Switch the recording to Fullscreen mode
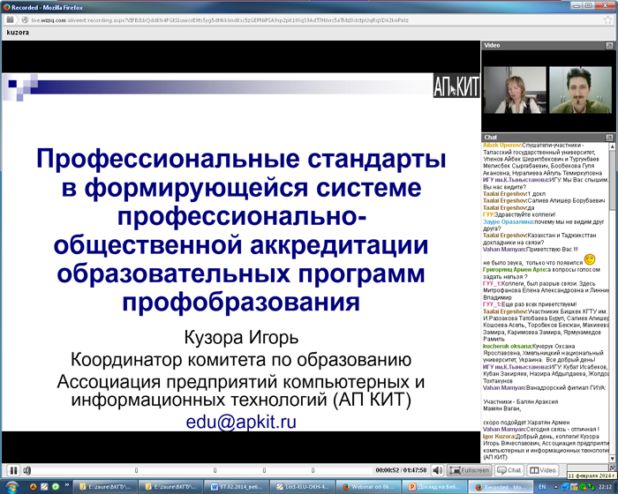 pos(470,470)
